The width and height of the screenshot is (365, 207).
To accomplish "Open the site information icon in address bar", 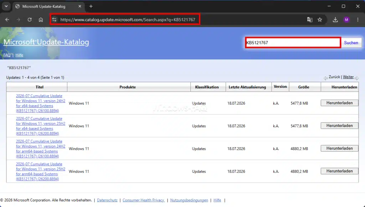I will [54, 20].
